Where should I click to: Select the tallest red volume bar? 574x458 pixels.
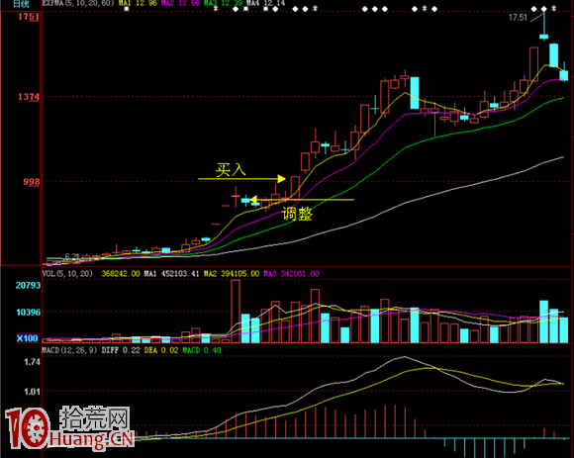236,312
